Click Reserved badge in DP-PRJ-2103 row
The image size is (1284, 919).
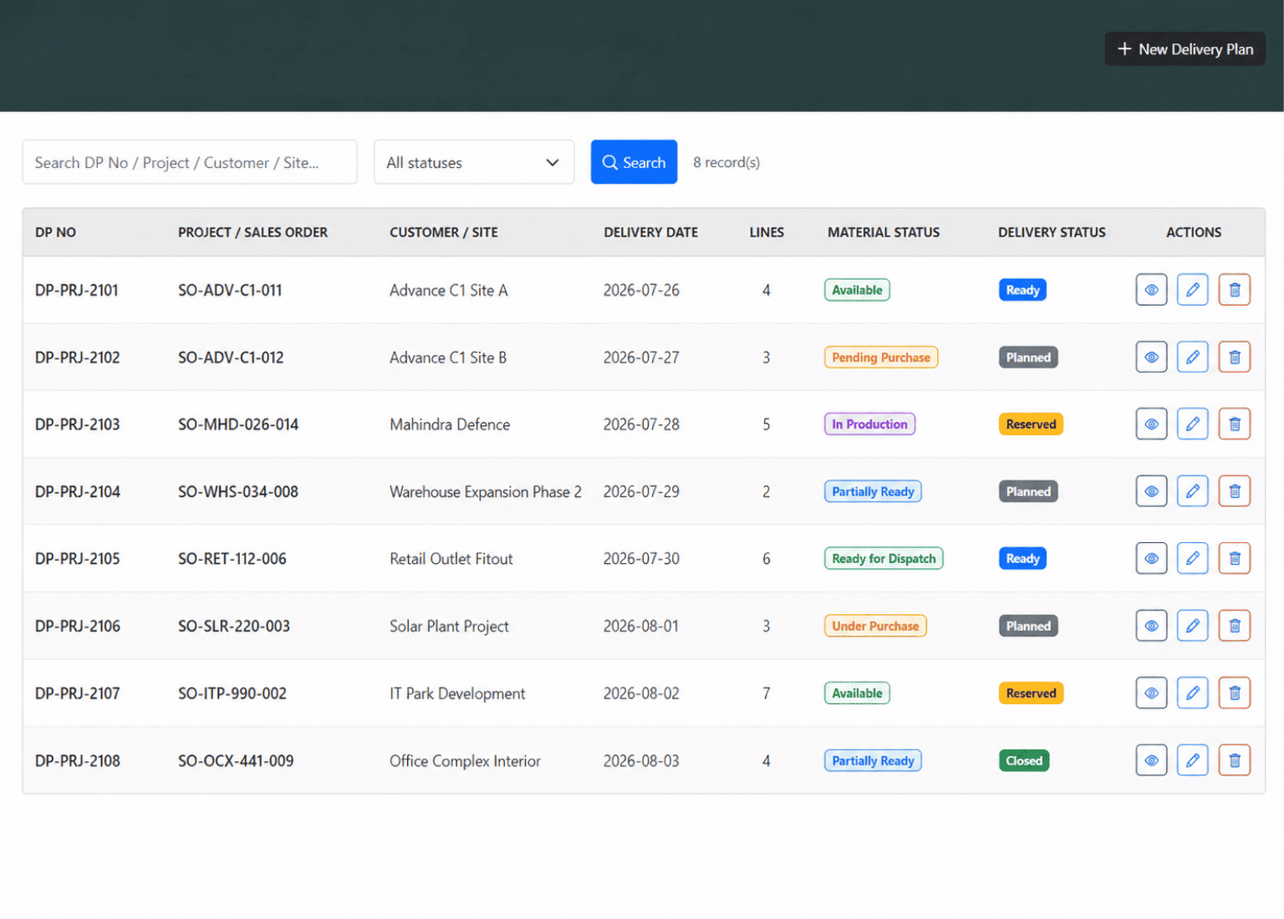tap(1031, 424)
